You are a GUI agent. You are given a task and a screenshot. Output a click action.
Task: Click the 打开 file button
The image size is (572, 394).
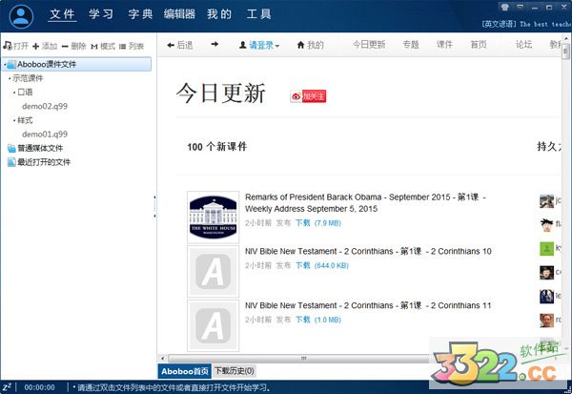tap(15, 46)
